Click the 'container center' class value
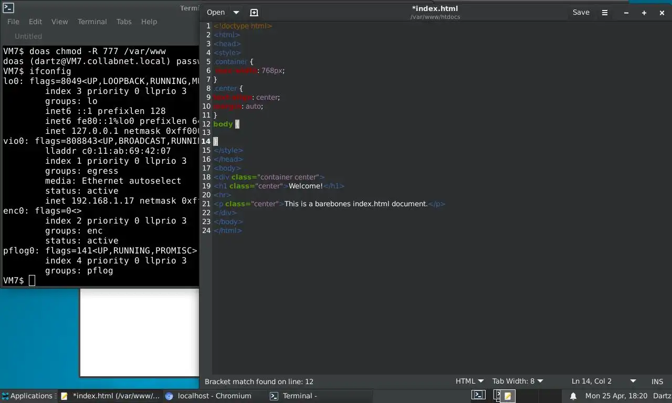Image resolution: width=672 pixels, height=403 pixels. point(288,177)
